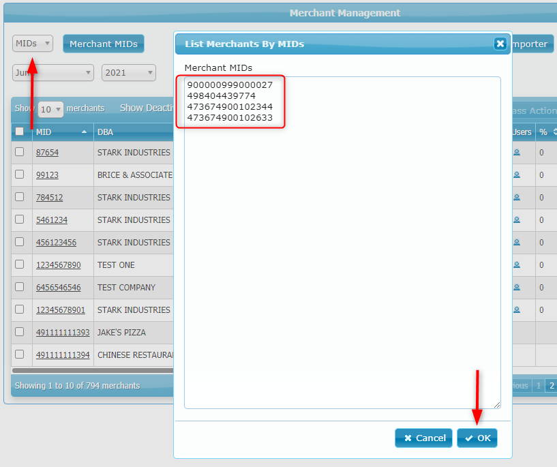The image size is (557, 467).
Task: Go to page 2 of merchants
Action: [x=552, y=386]
